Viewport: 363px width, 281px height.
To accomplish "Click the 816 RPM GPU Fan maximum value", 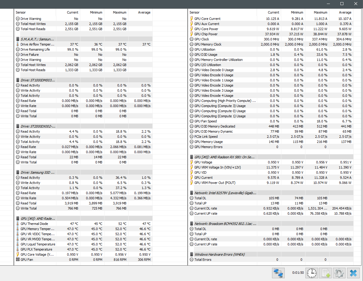I will [x=120, y=260].
